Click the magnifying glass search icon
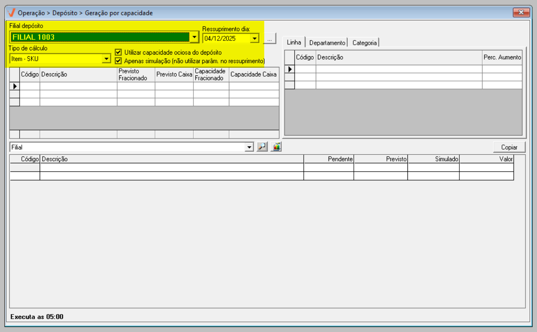Viewport: 537px width, 332px height. [x=262, y=147]
